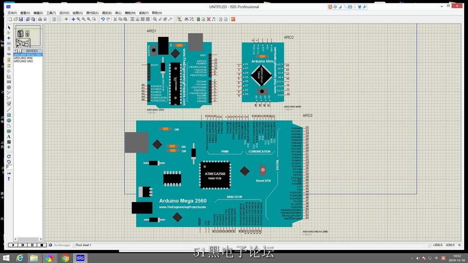Image resolution: width=468 pixels, height=263 pixels.
Task: Click the Reset BTN on Mega board
Action: tap(263, 170)
